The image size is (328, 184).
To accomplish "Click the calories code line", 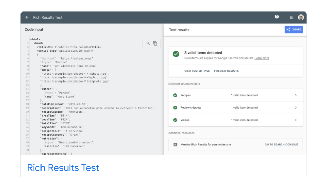I will [64, 146].
